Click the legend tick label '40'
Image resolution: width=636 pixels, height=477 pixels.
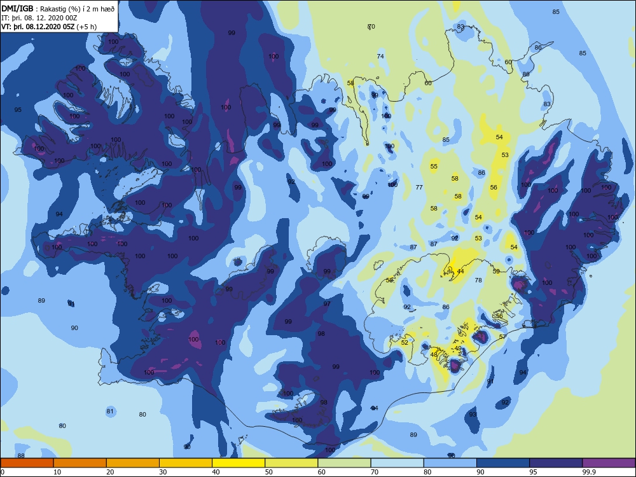[x=216, y=472]
